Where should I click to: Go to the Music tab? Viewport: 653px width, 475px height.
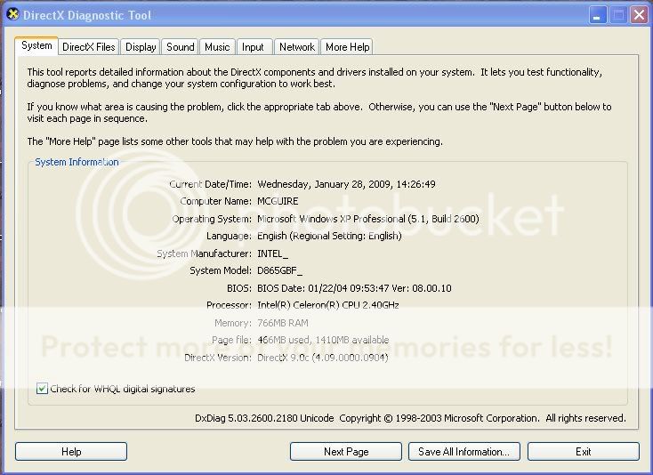(x=217, y=47)
